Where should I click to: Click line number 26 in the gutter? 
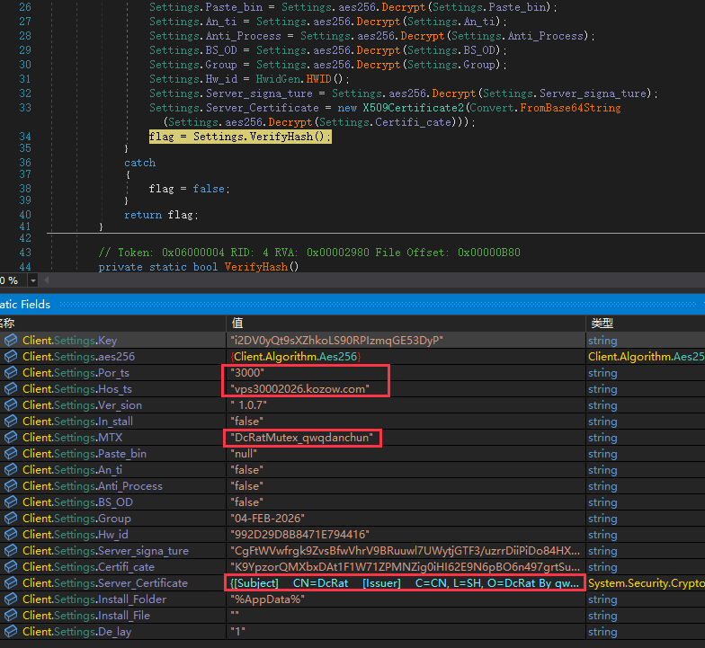[x=25, y=7]
